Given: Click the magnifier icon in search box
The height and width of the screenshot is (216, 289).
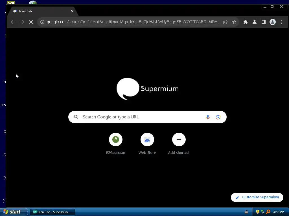Looking at the screenshot, I should (76, 117).
